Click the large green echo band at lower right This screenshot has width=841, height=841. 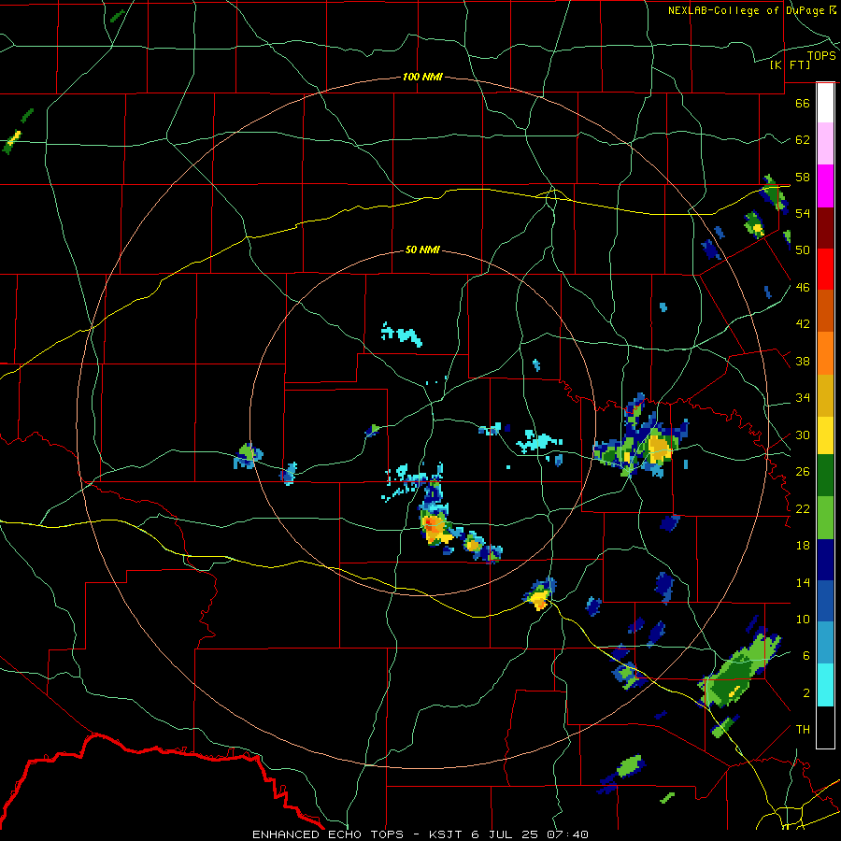tap(741, 671)
